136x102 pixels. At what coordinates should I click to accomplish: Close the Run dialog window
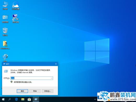coord(56,64)
